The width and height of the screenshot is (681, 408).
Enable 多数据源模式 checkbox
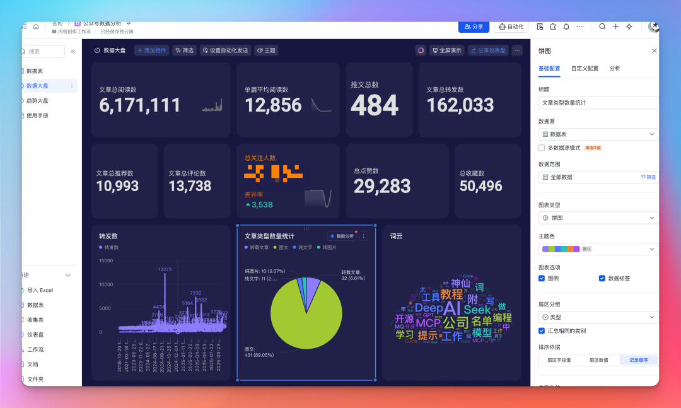click(542, 148)
